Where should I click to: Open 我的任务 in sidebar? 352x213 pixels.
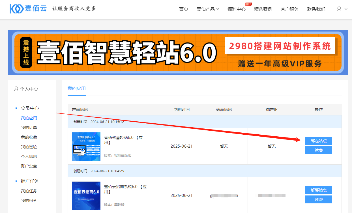tap(29, 191)
